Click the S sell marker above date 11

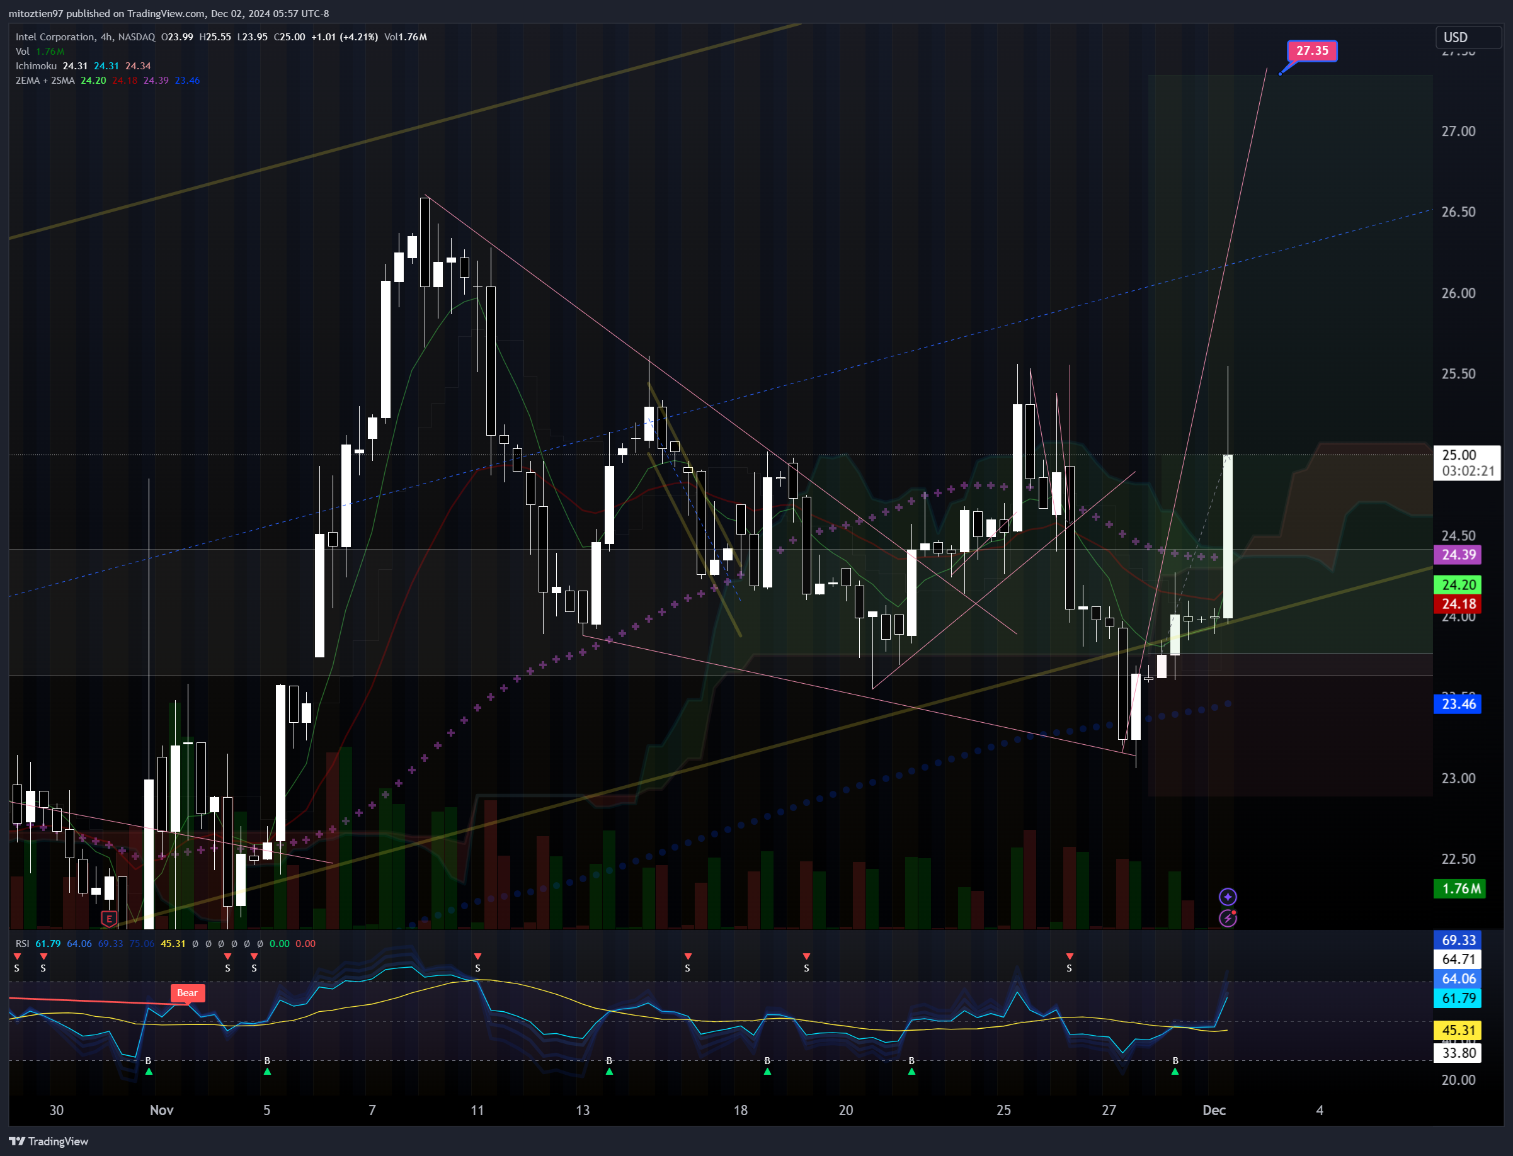pyautogui.click(x=477, y=963)
